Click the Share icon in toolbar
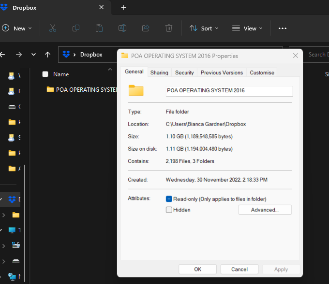 point(146,28)
